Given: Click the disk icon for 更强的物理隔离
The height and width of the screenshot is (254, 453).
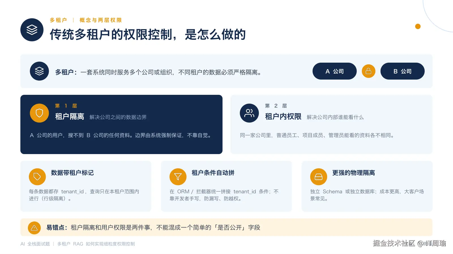Looking at the screenshot, I should point(319,177).
